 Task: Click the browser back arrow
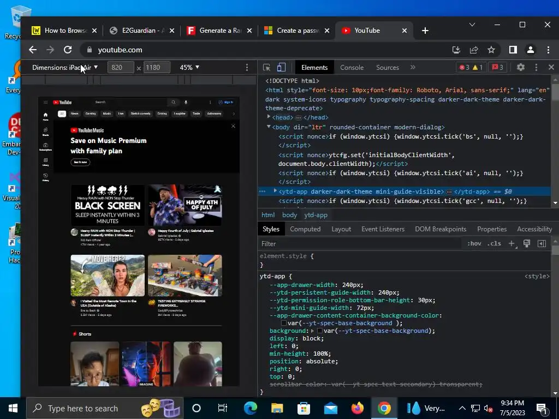click(x=33, y=50)
